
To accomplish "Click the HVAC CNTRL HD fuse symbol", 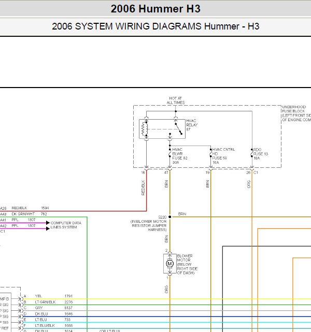I will [x=210, y=153].
